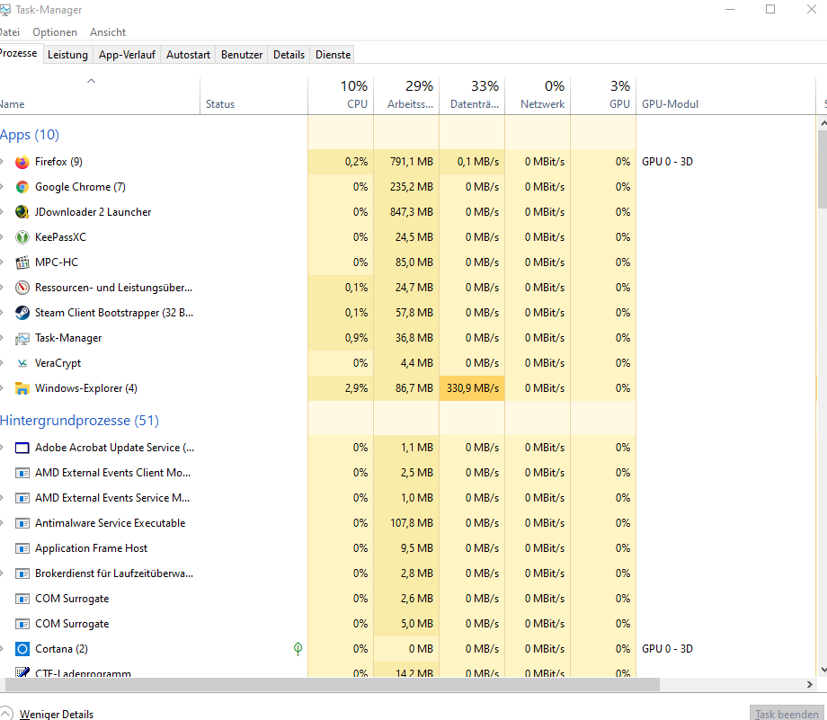827x720 pixels.
Task: Switch to the Benutzer tab
Action: pyautogui.click(x=242, y=55)
